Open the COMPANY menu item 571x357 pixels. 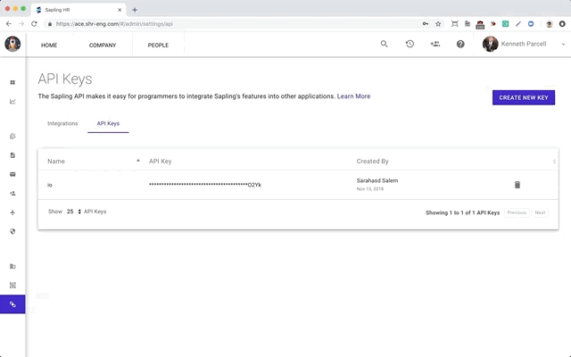103,44
